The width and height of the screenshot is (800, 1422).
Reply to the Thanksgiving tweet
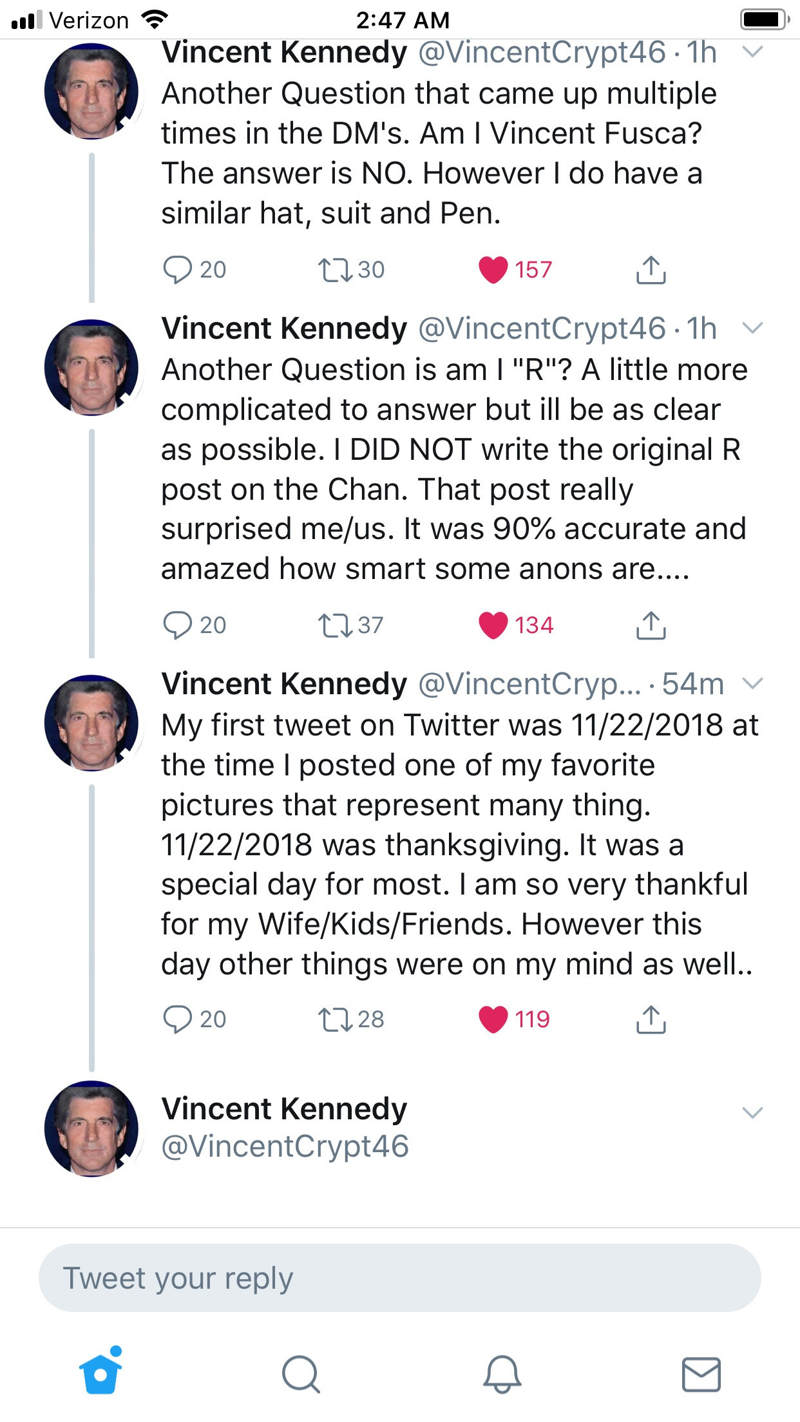point(178,1019)
